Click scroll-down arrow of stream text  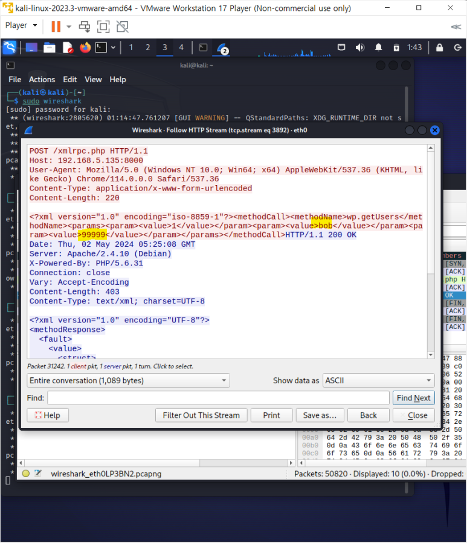[431, 354]
